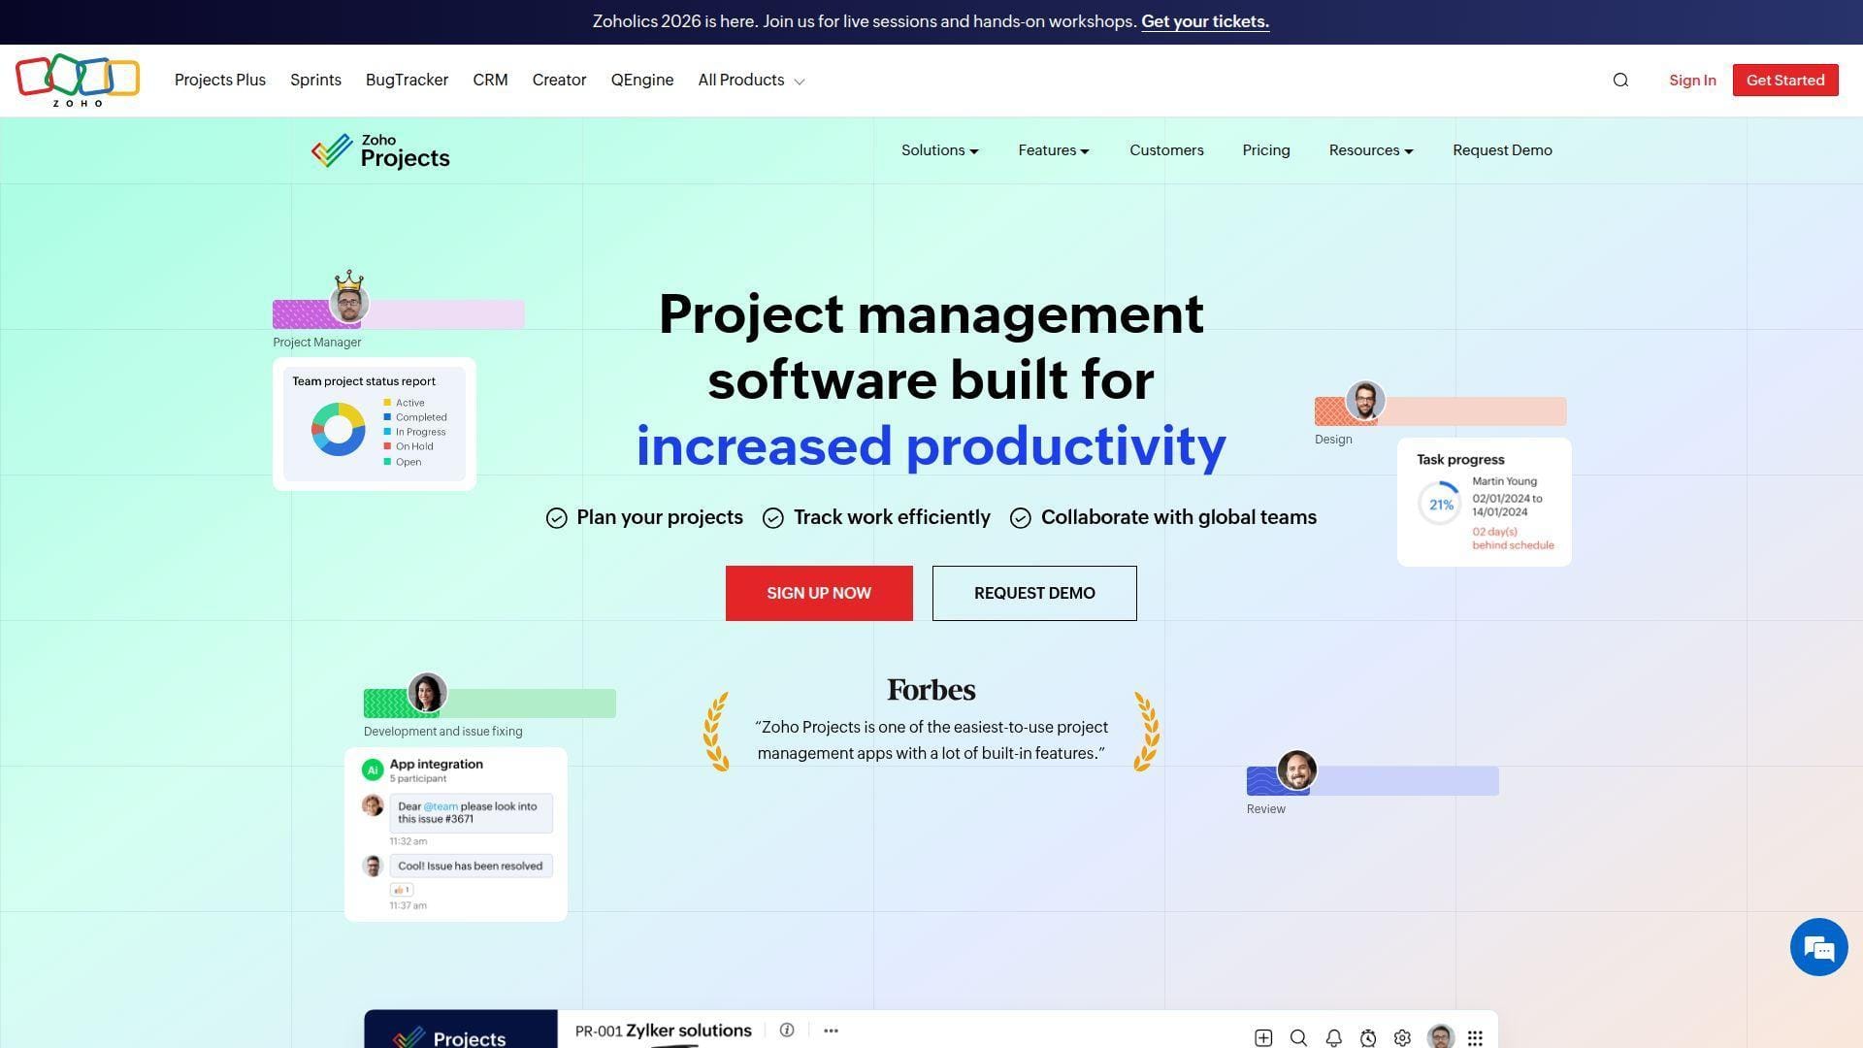Open the apps grid icon

[x=1475, y=1038]
